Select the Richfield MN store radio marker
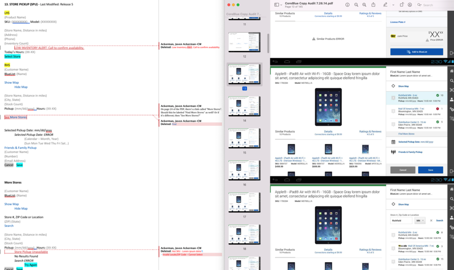This screenshot has width=454, height=270. [393, 97]
